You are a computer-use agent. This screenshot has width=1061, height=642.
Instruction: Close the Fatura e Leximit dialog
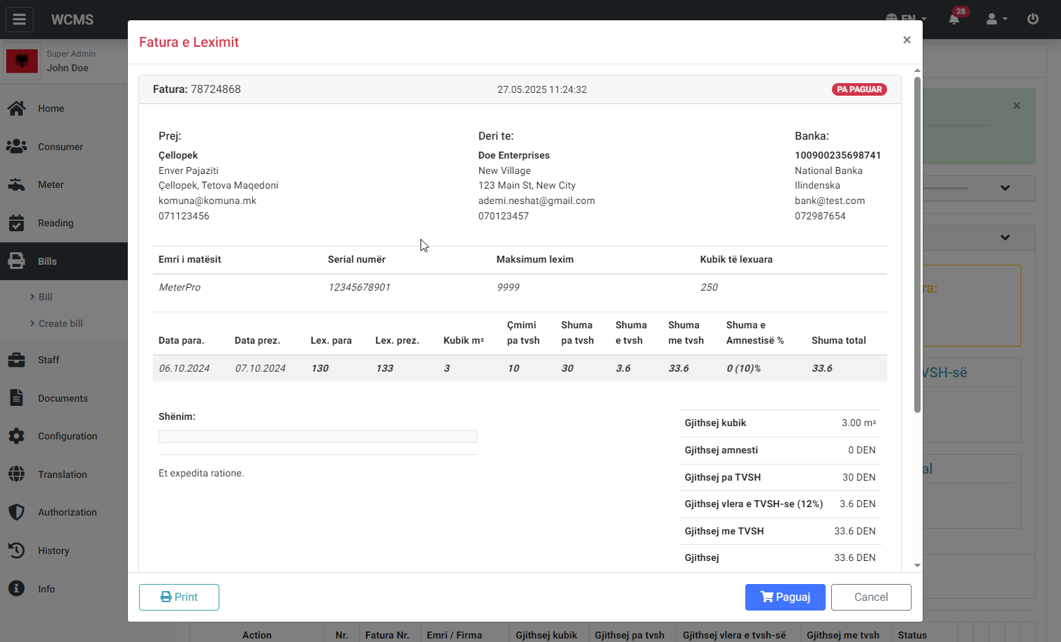(907, 40)
